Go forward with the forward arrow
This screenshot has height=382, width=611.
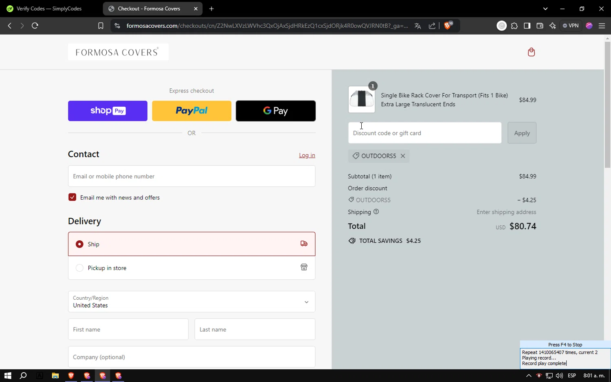click(x=22, y=26)
